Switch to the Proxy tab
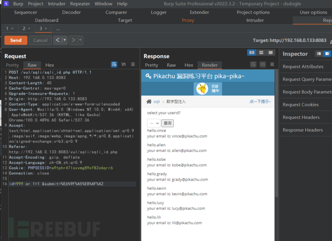 188,20
